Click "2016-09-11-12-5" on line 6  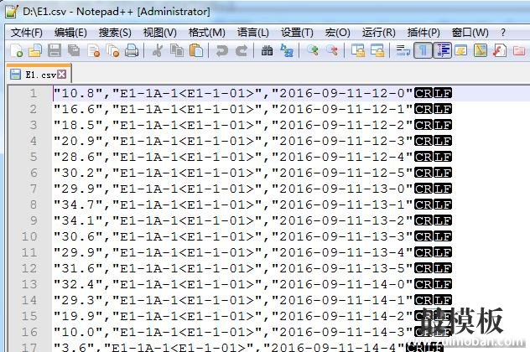(x=342, y=173)
